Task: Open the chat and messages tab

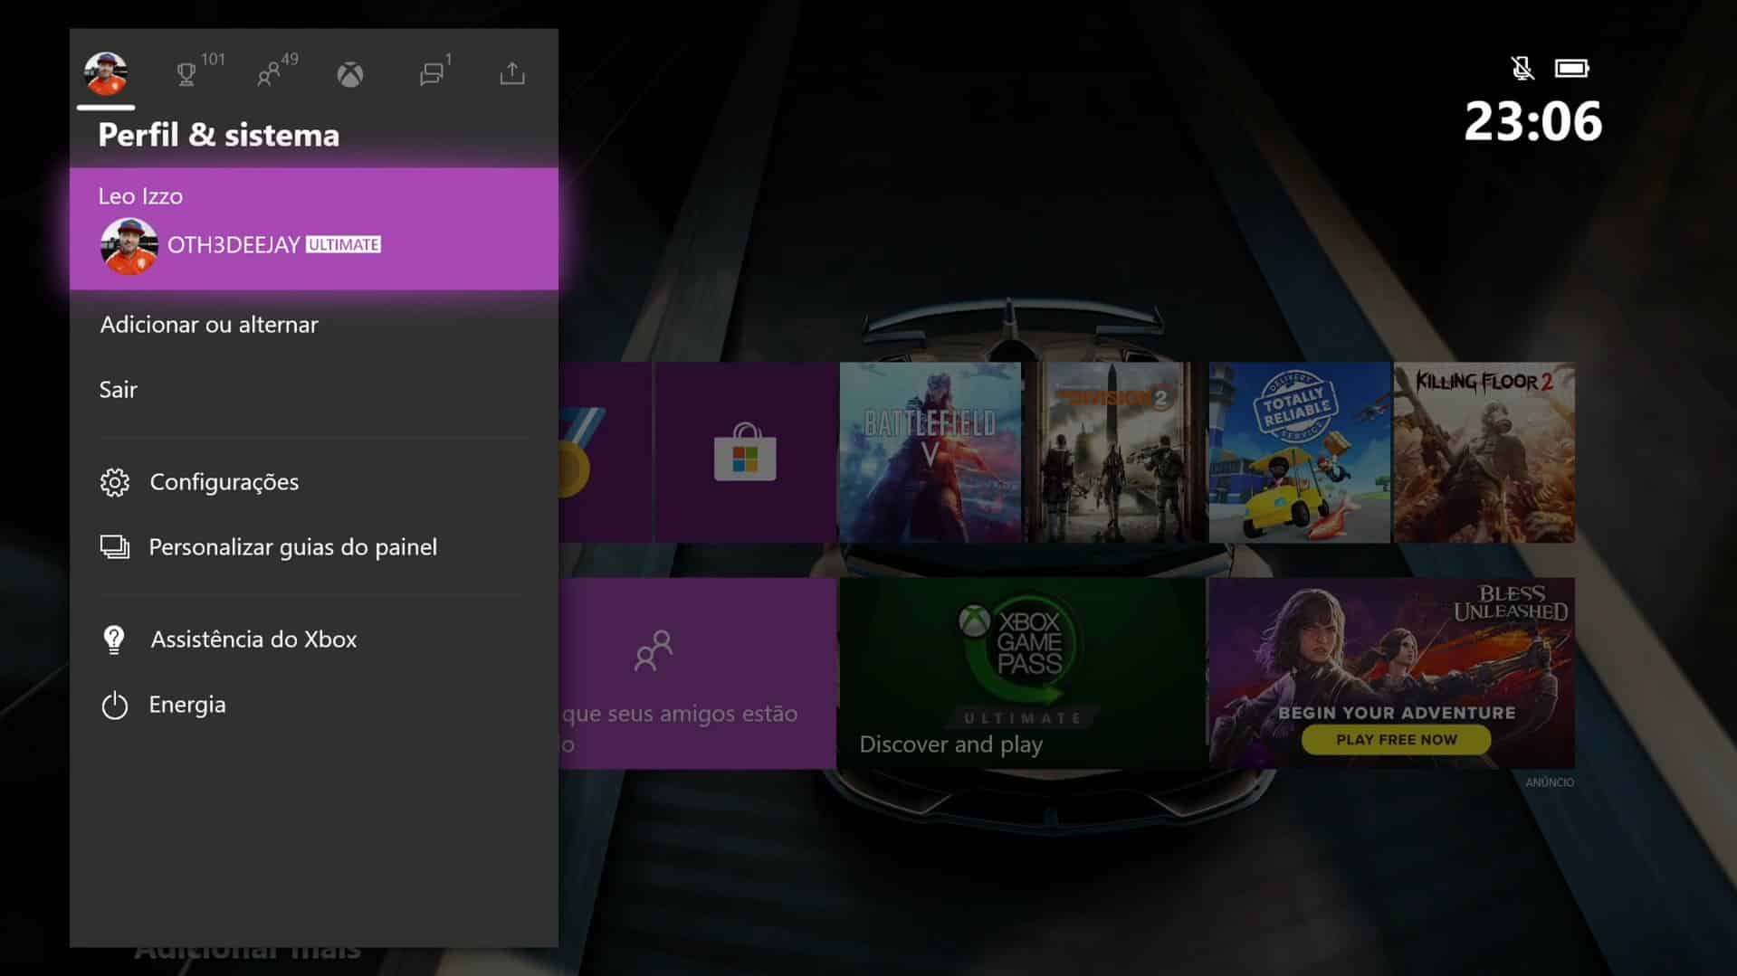Action: [x=432, y=74]
